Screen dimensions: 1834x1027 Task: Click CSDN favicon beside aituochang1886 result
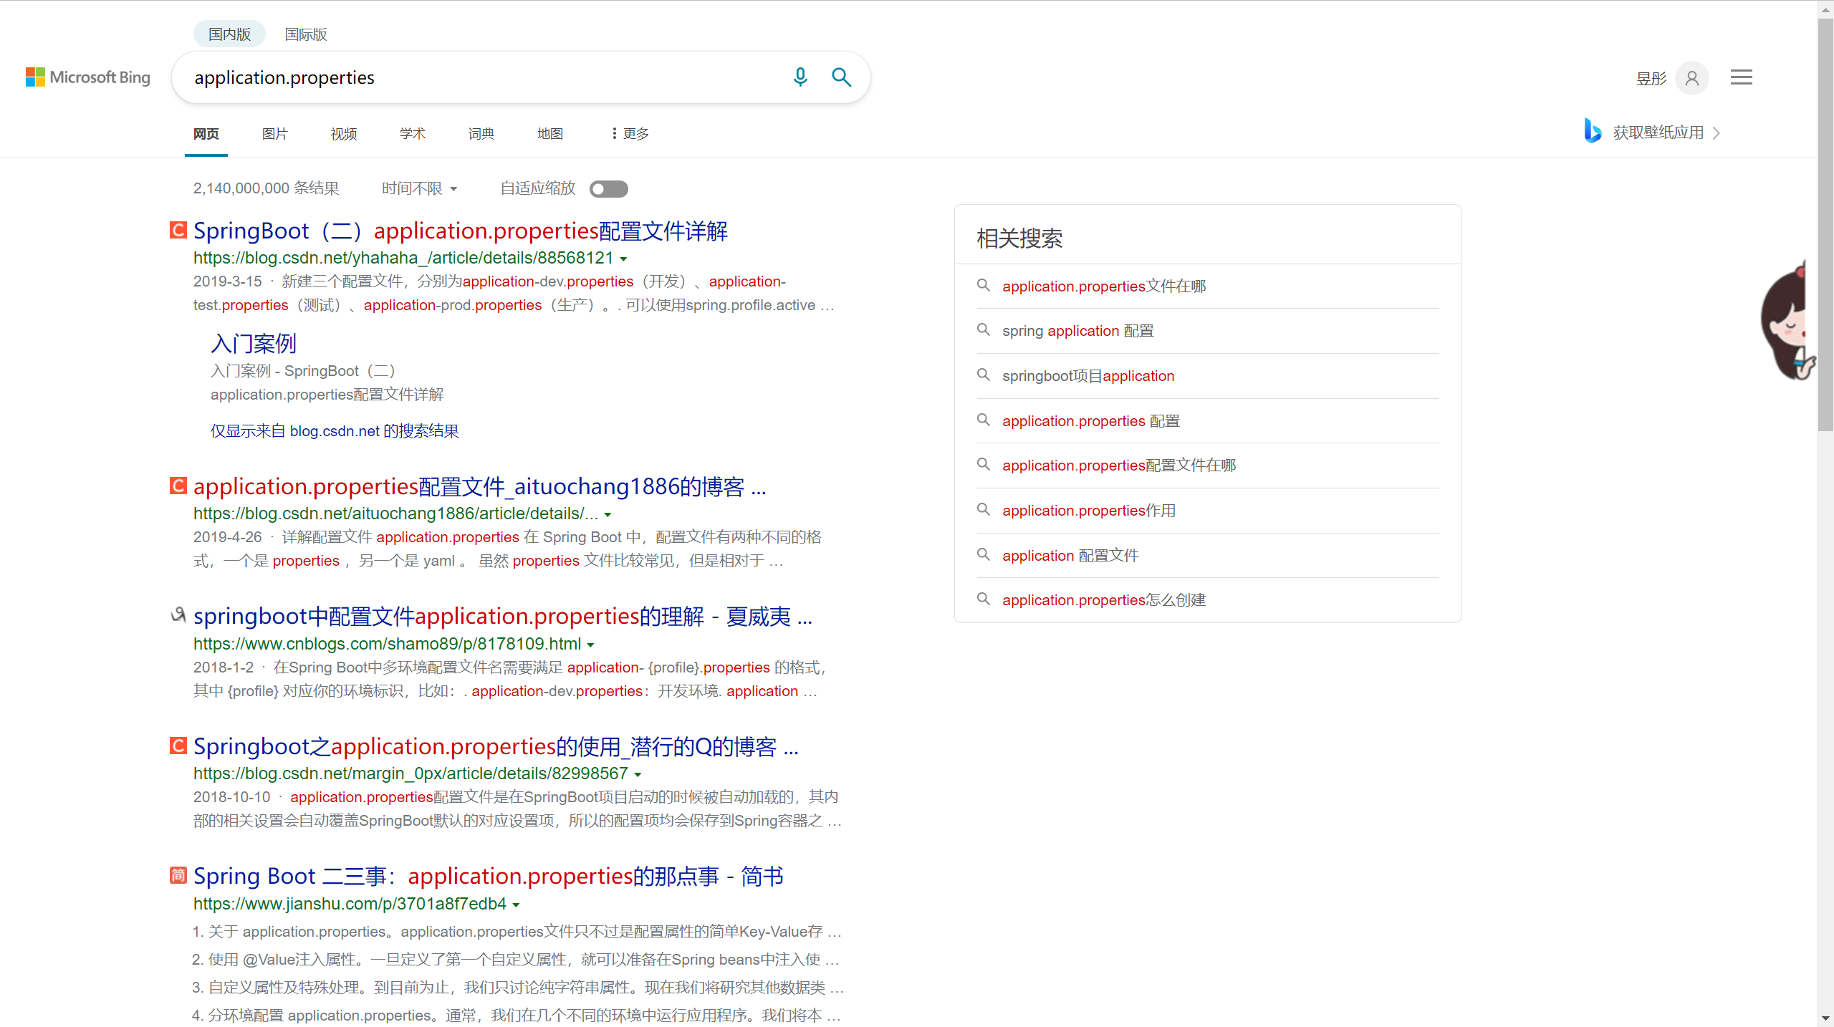pyautogui.click(x=178, y=486)
